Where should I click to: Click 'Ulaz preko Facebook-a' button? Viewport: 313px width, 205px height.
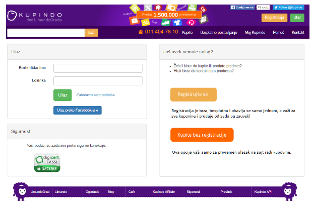pyautogui.click(x=78, y=110)
